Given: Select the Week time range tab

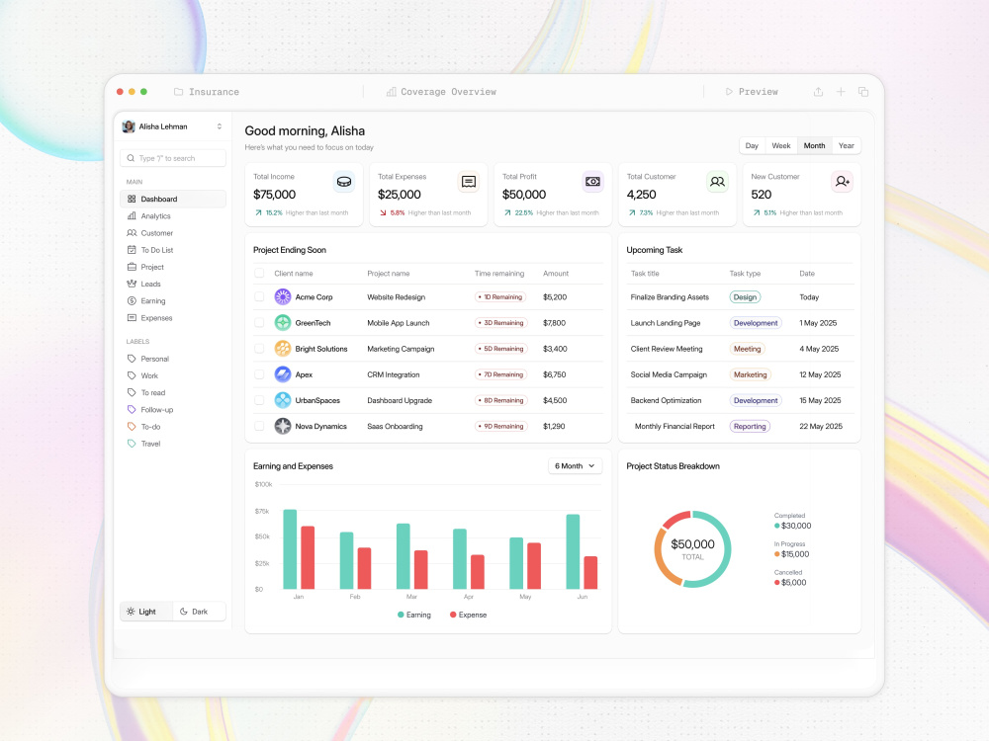Looking at the screenshot, I should (781, 145).
